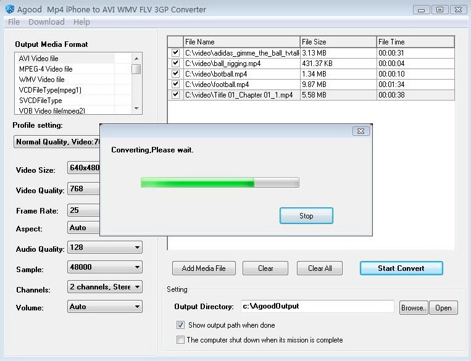This screenshot has width=471, height=361.
Task: Click the File Size column header
Action: point(338,42)
